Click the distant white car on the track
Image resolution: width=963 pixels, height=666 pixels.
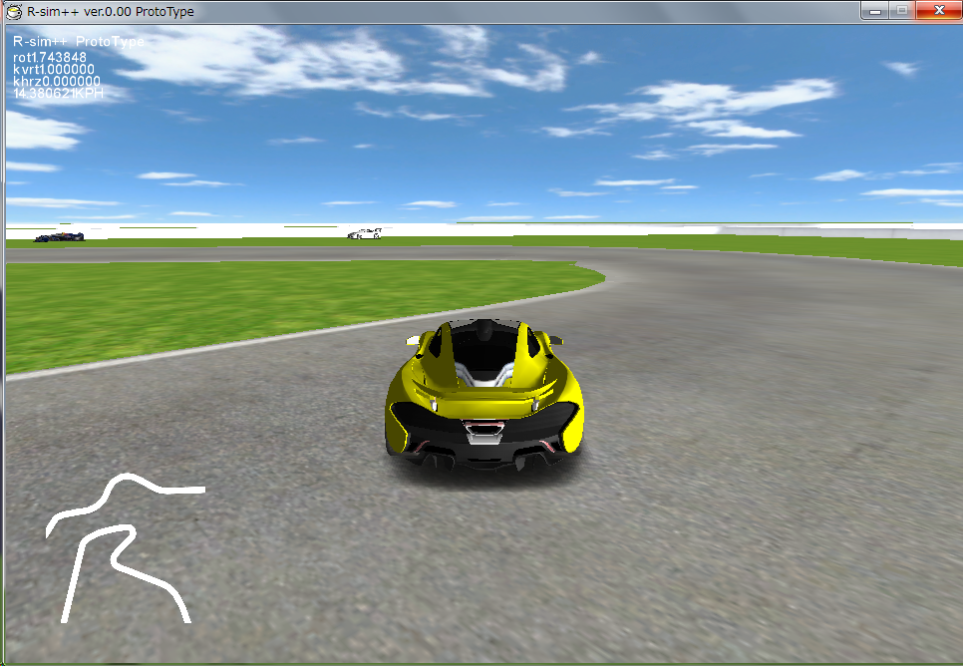point(367,231)
